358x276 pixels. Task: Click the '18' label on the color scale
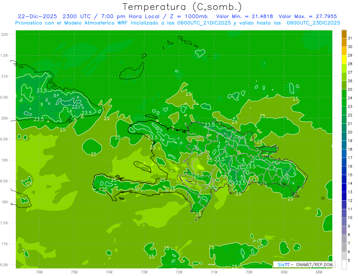(350, 149)
